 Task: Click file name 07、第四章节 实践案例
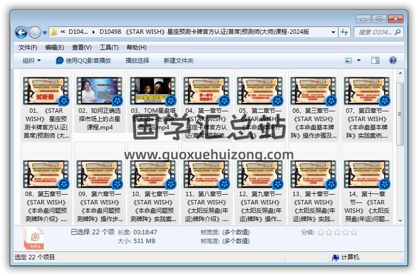click(x=367, y=123)
